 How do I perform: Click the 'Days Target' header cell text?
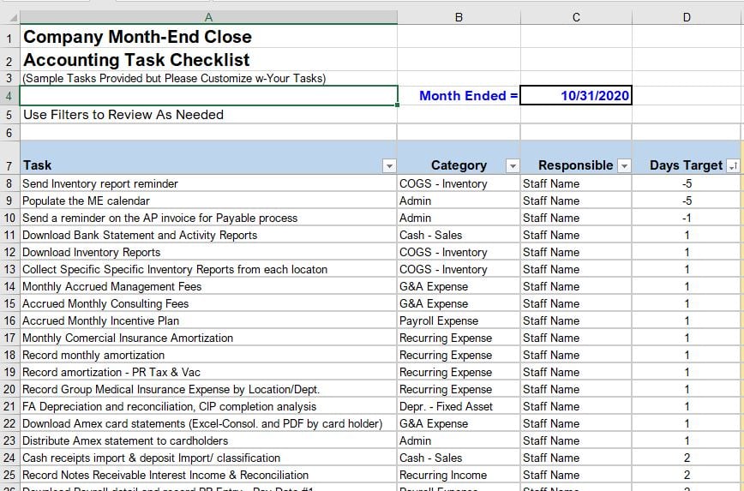(x=686, y=165)
